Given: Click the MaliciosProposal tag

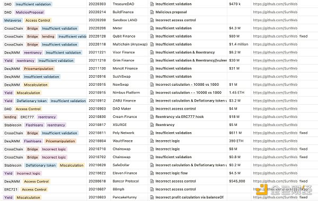Looking at the screenshot, I should tap(30, 12).
